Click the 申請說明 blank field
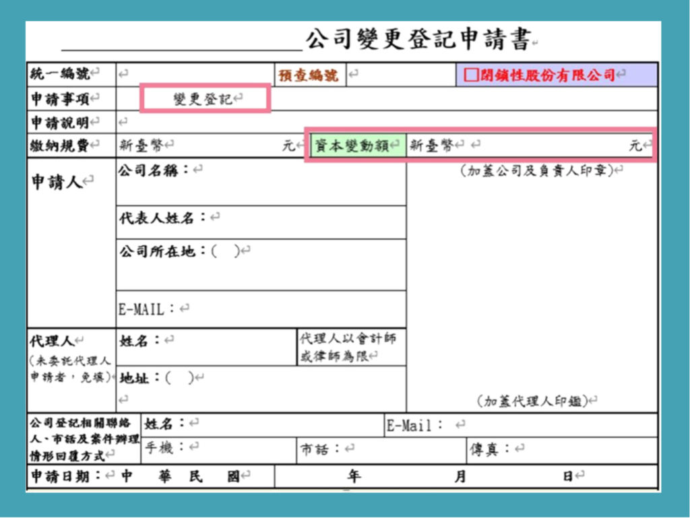 387,122
